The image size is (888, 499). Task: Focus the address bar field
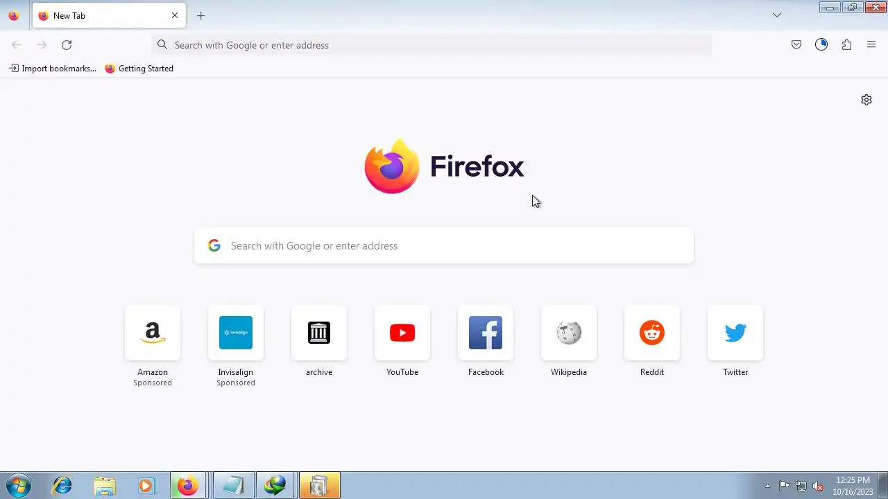[x=432, y=45]
